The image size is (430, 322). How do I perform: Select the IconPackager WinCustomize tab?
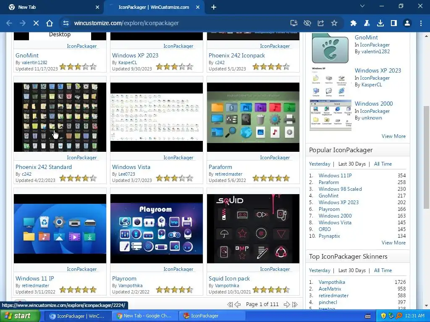pyautogui.click(x=154, y=8)
